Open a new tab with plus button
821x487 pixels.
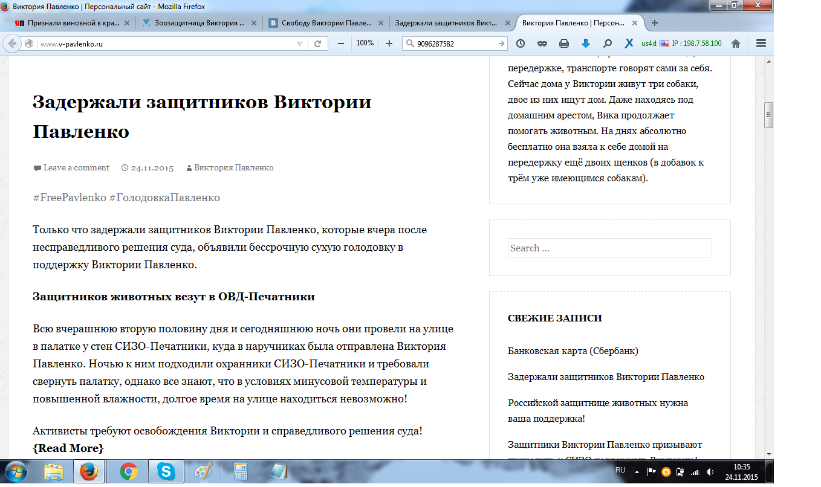click(655, 23)
